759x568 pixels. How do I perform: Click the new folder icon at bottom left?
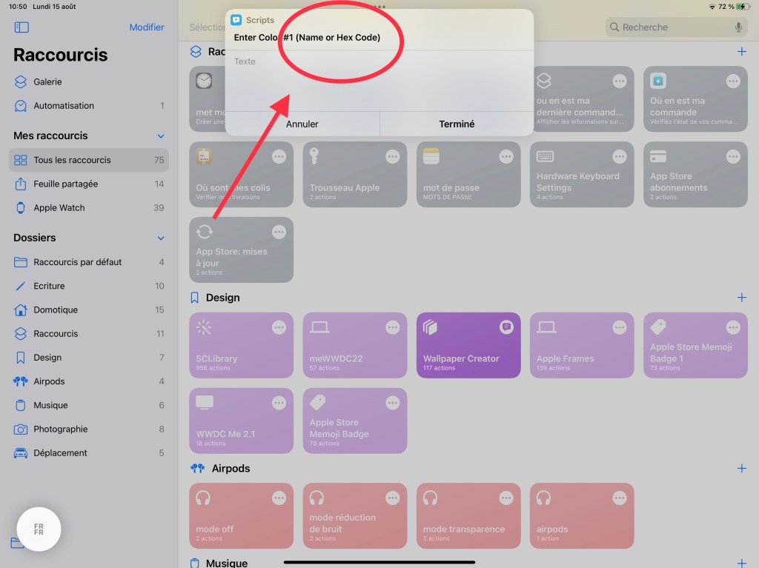[16, 543]
